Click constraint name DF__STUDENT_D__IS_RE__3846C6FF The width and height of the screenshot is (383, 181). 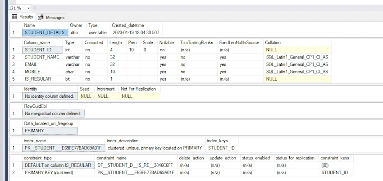[136, 165]
